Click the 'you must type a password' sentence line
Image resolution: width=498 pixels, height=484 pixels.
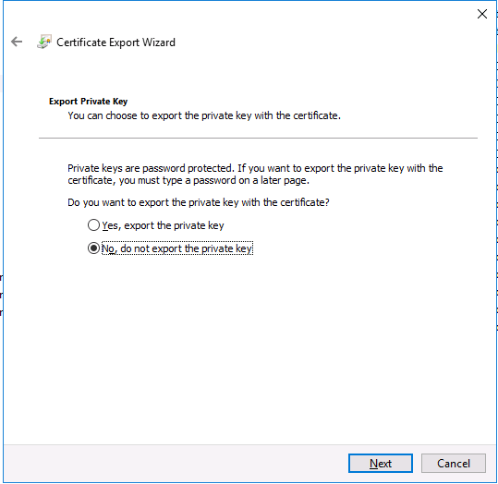pyautogui.click(x=188, y=180)
